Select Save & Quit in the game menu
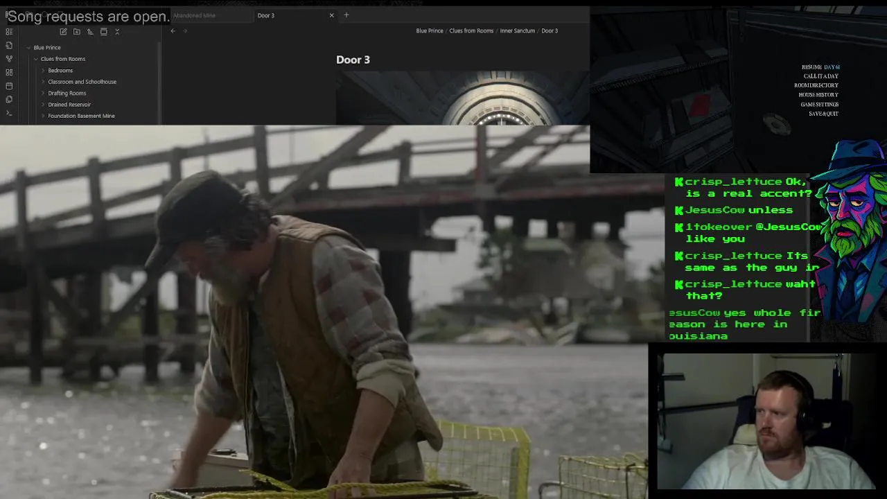This screenshot has height=499, width=887. [824, 114]
